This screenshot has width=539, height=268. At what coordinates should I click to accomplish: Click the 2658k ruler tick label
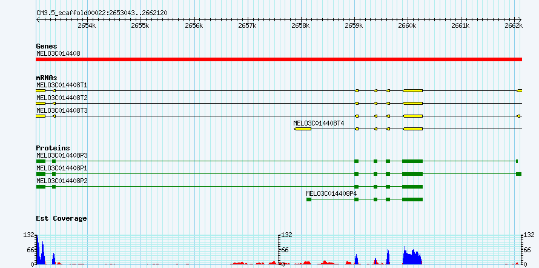[x=301, y=26]
